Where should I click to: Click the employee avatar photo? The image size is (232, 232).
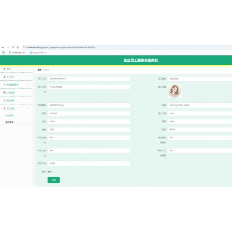[174, 91]
